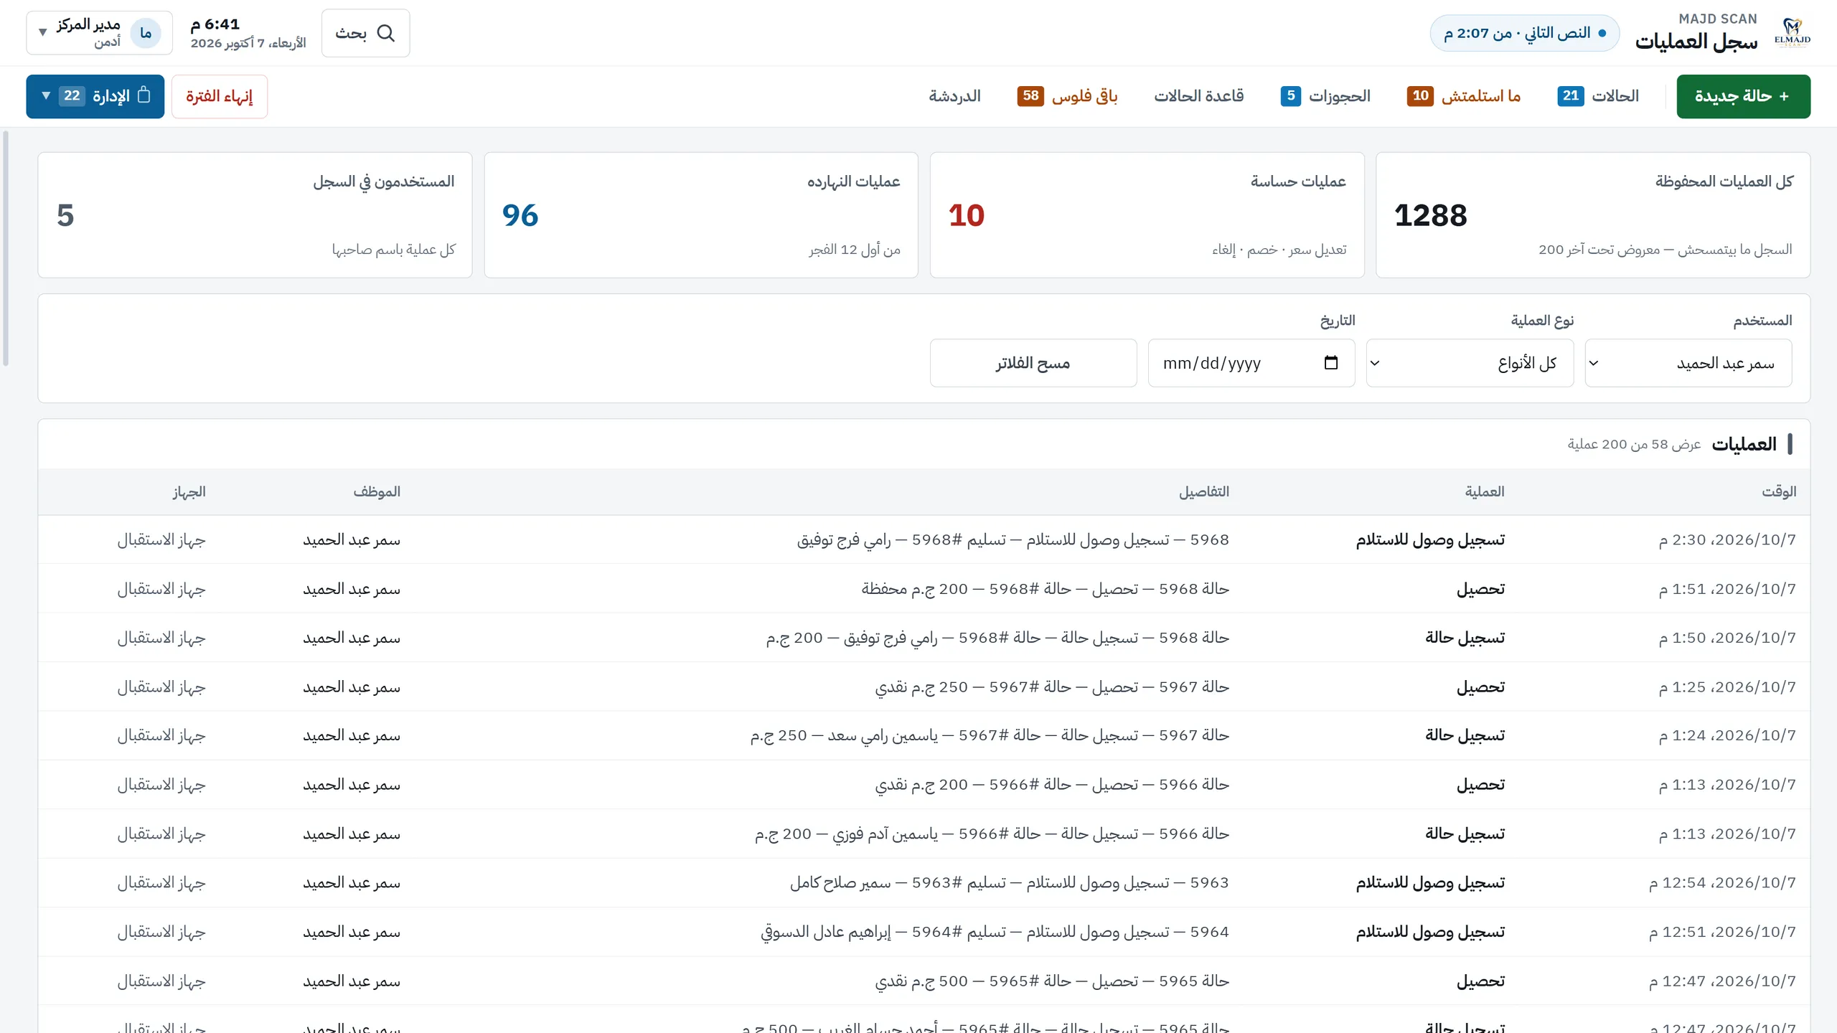Click the مسح الفلاتر button
Screen dimensions: 1837x1033
tap(1033, 363)
